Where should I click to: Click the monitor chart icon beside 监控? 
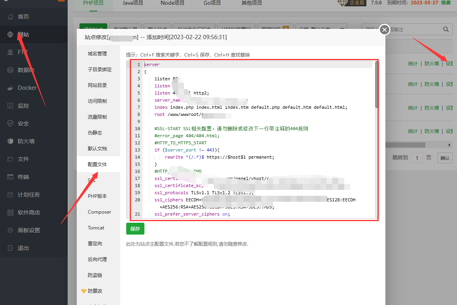point(10,106)
